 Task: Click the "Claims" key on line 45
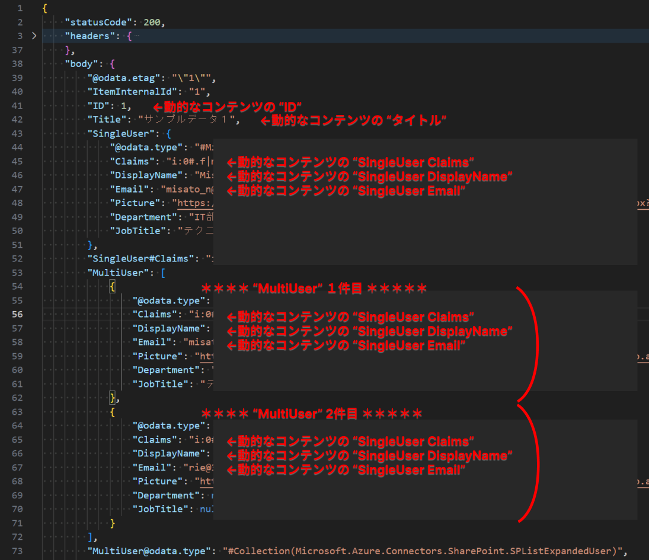[132, 161]
